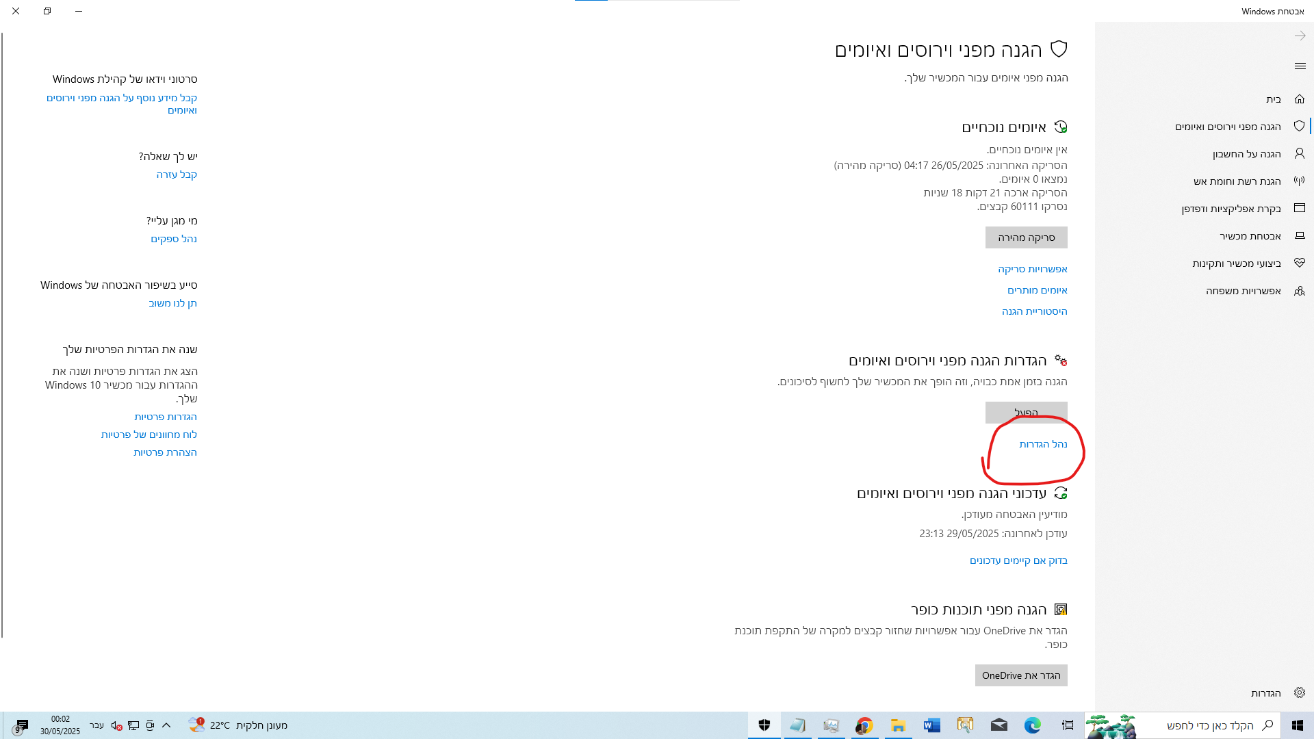Viewport: 1314px width, 739px height.
Task: Set up OneDrive (הגדר את OneDrive)
Action: click(1021, 675)
